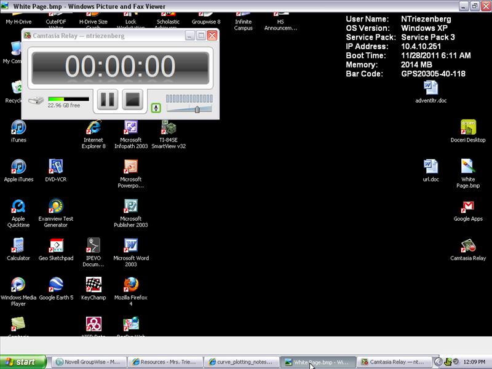The height and width of the screenshot is (369, 492).
Task: Close the Camtasia Relay window
Action: [x=212, y=36]
